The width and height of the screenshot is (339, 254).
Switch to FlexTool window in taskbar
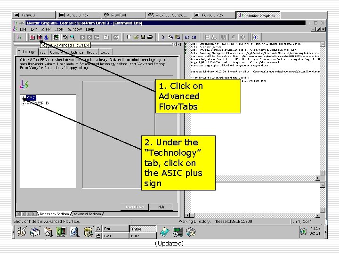pos(123,15)
